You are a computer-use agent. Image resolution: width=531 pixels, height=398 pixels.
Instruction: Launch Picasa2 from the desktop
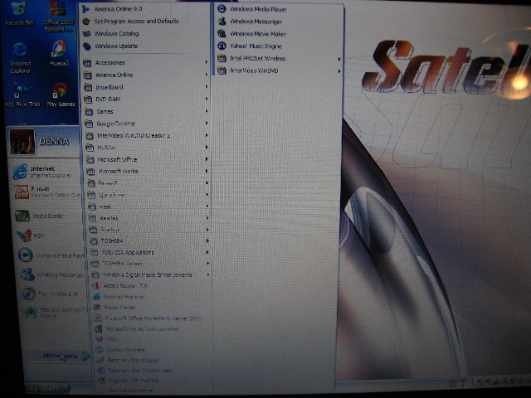[x=58, y=51]
